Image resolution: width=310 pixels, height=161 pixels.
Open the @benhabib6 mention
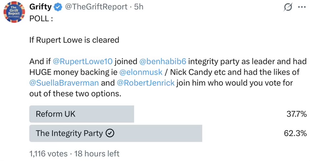coord(163,62)
